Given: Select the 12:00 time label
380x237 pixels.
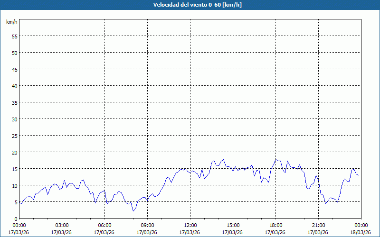Looking at the screenshot, I should click(190, 225).
